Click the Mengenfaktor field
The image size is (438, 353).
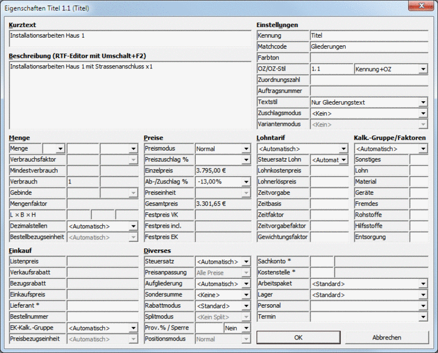102,204
